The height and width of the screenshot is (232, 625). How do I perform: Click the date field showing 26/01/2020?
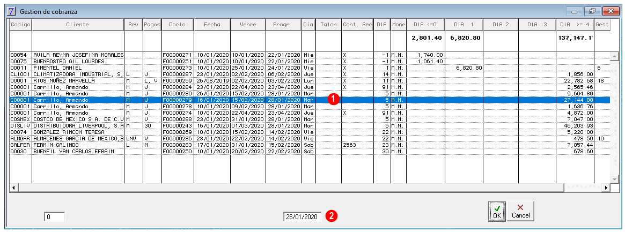(302, 216)
